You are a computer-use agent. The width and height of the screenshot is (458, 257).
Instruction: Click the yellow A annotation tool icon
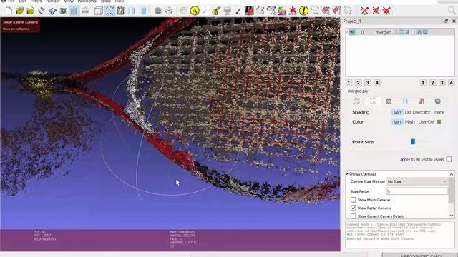pyautogui.click(x=195, y=11)
